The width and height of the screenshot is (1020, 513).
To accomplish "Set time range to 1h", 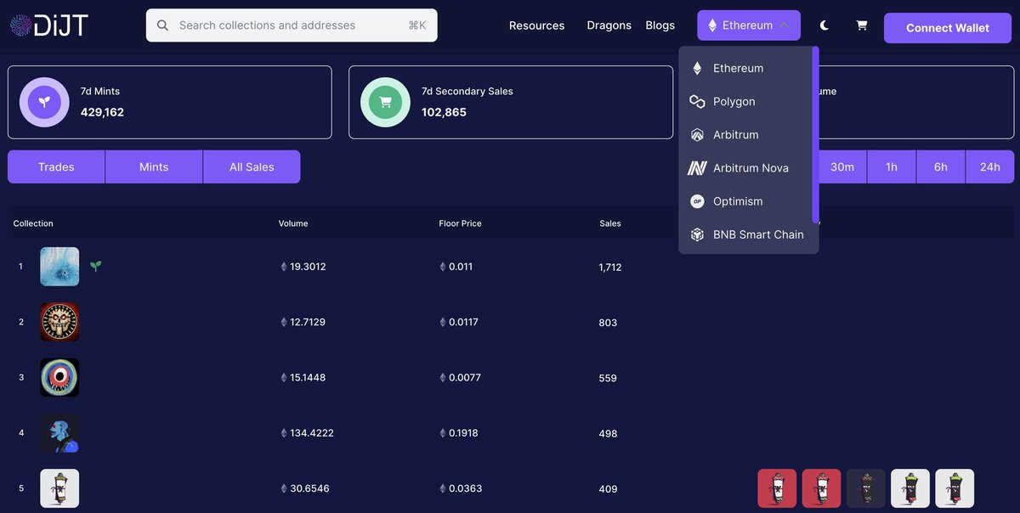I will click(892, 166).
